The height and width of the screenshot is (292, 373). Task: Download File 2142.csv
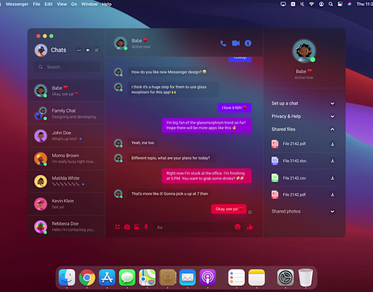click(x=333, y=178)
